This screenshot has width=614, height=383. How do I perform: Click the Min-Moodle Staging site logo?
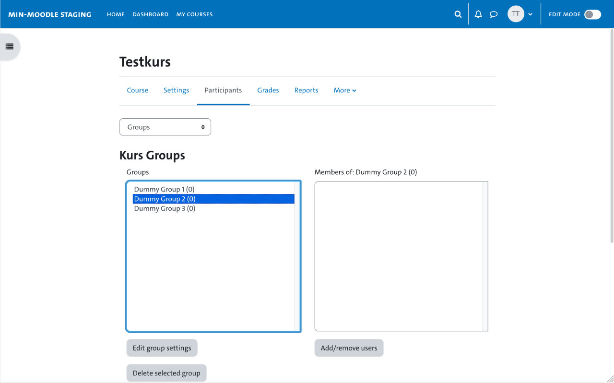(49, 14)
